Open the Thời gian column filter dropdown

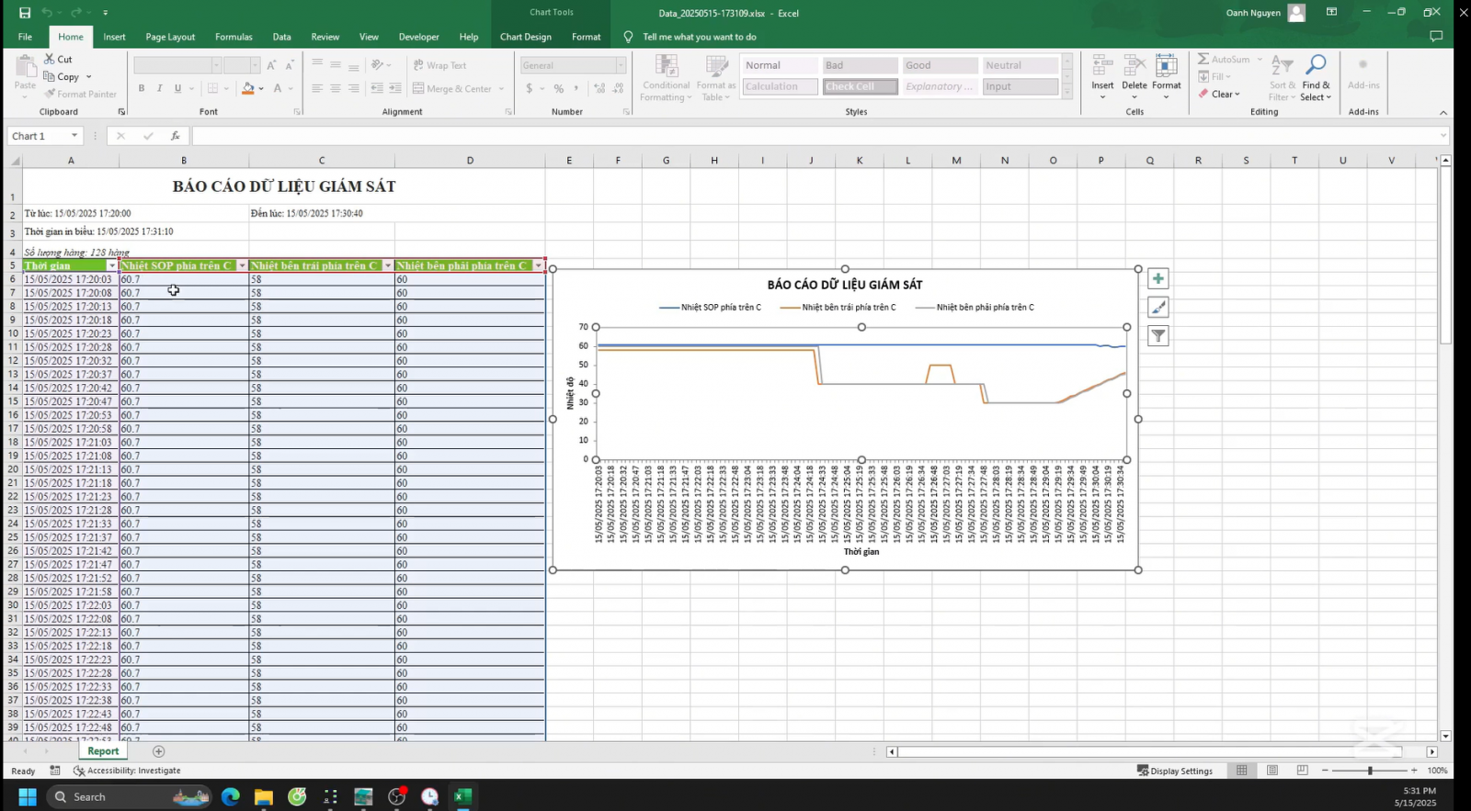112,265
